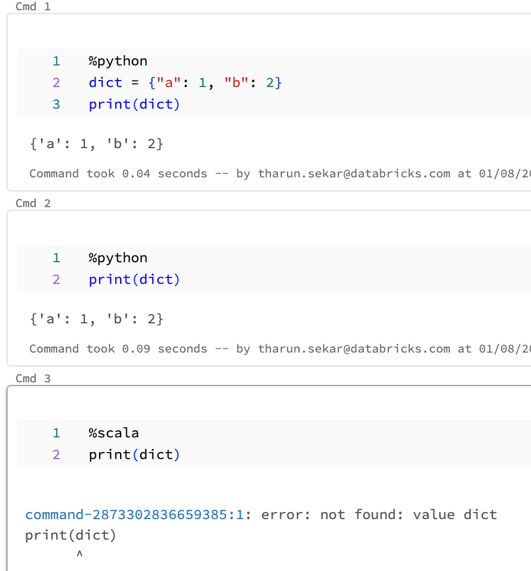Click the "Cmd 3" cell label

(33, 378)
